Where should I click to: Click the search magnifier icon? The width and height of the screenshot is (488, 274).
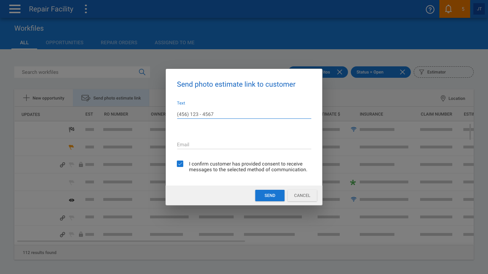pos(142,72)
